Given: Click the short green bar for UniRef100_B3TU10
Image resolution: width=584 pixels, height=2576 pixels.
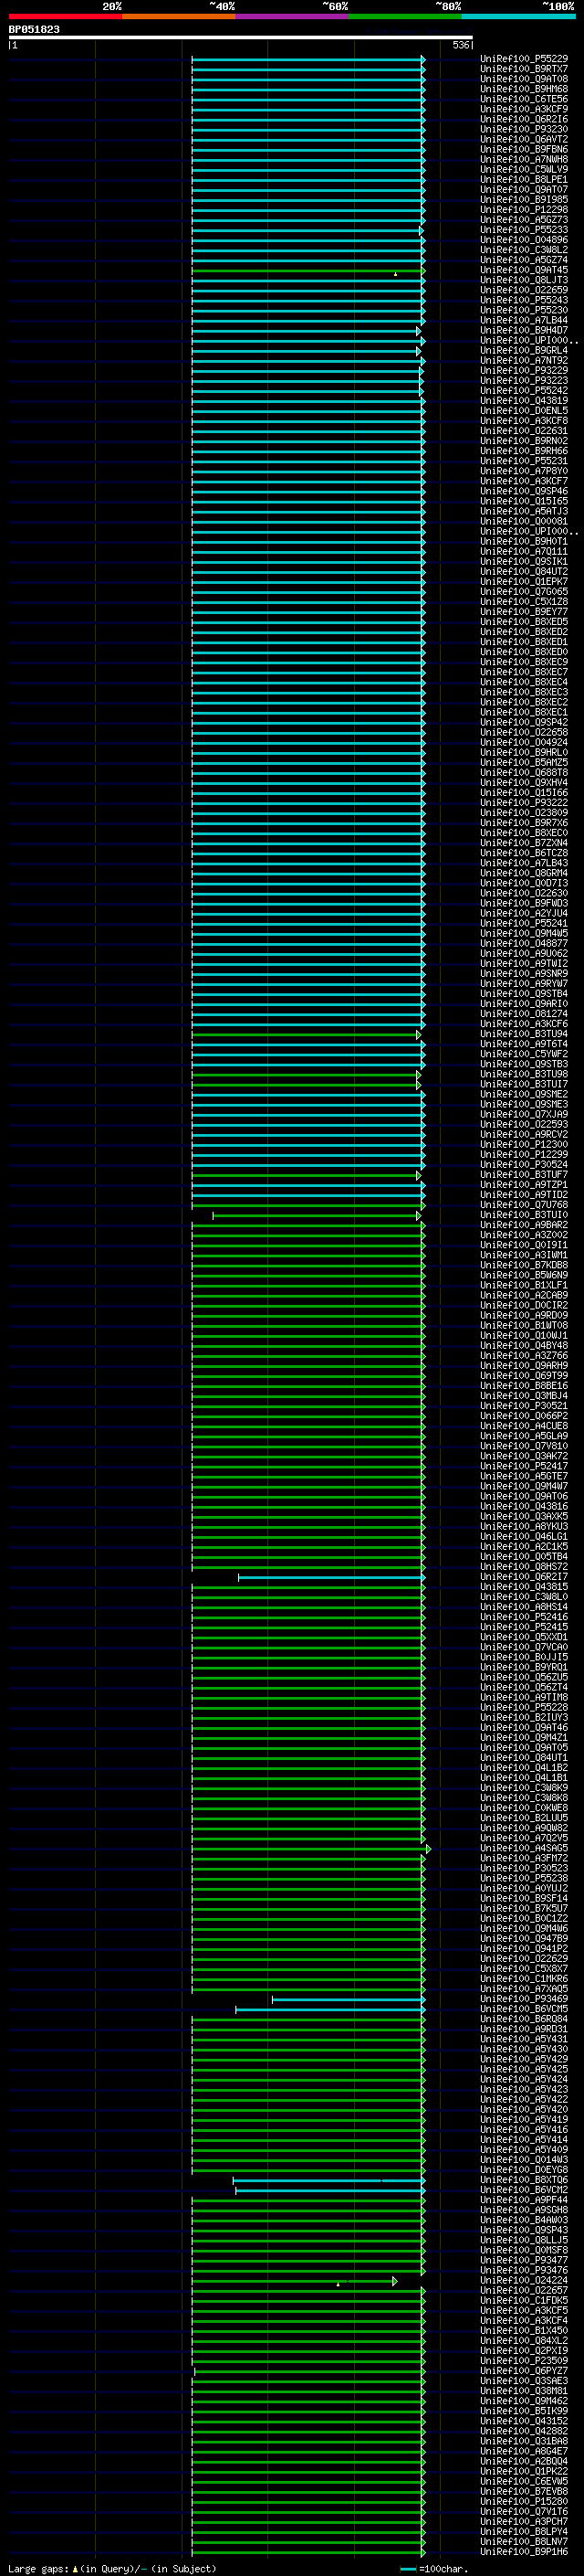Looking at the screenshot, I should pyautogui.click(x=317, y=1216).
